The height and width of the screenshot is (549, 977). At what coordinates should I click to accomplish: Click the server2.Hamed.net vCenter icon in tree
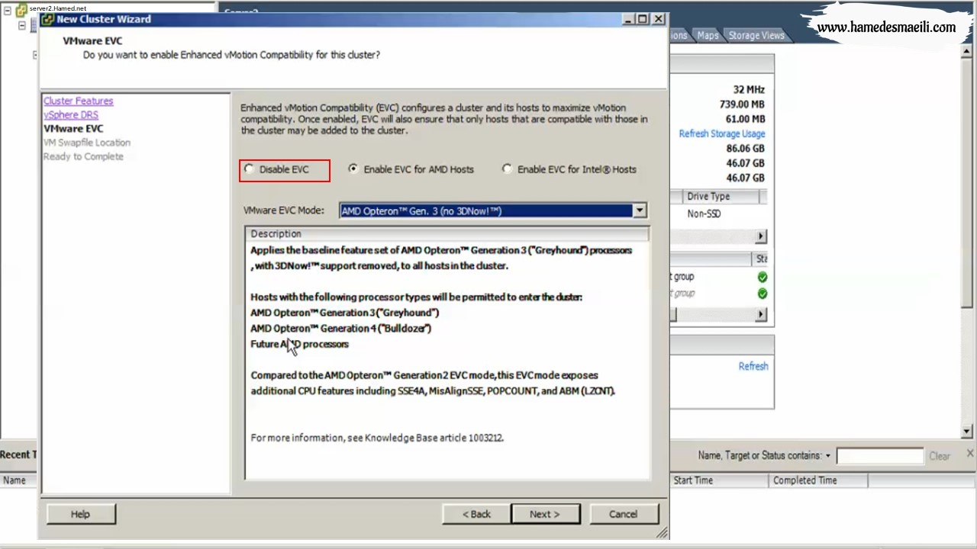click(x=21, y=10)
